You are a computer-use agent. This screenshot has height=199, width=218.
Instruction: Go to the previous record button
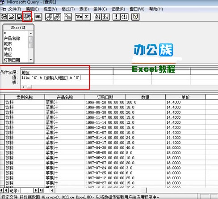[x=6, y=190]
